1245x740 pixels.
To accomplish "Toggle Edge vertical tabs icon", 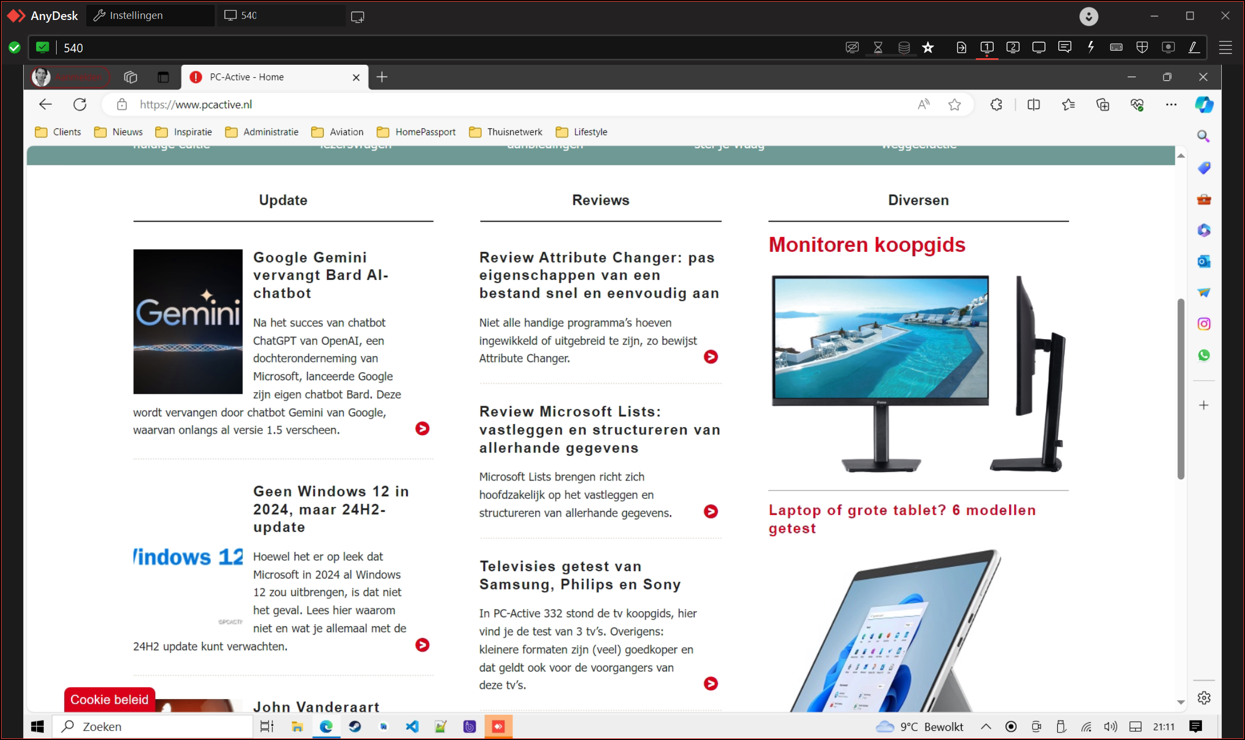I will tap(163, 77).
